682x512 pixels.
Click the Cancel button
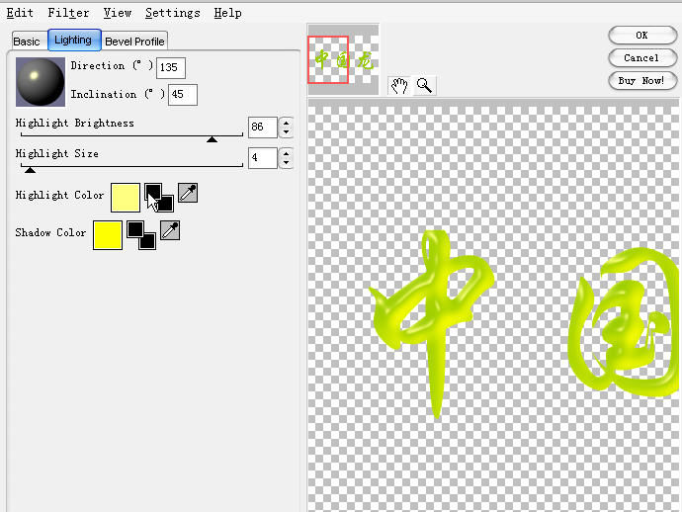[640, 58]
